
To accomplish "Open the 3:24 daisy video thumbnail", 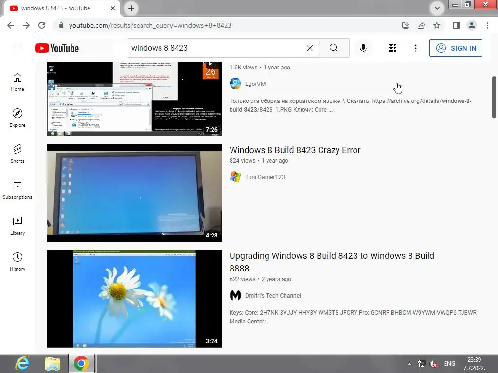I will pyautogui.click(x=134, y=299).
